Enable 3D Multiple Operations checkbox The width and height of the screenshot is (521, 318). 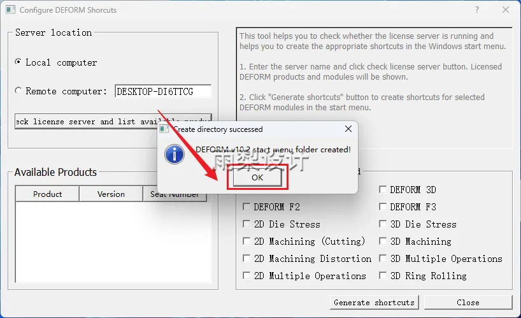(x=383, y=258)
